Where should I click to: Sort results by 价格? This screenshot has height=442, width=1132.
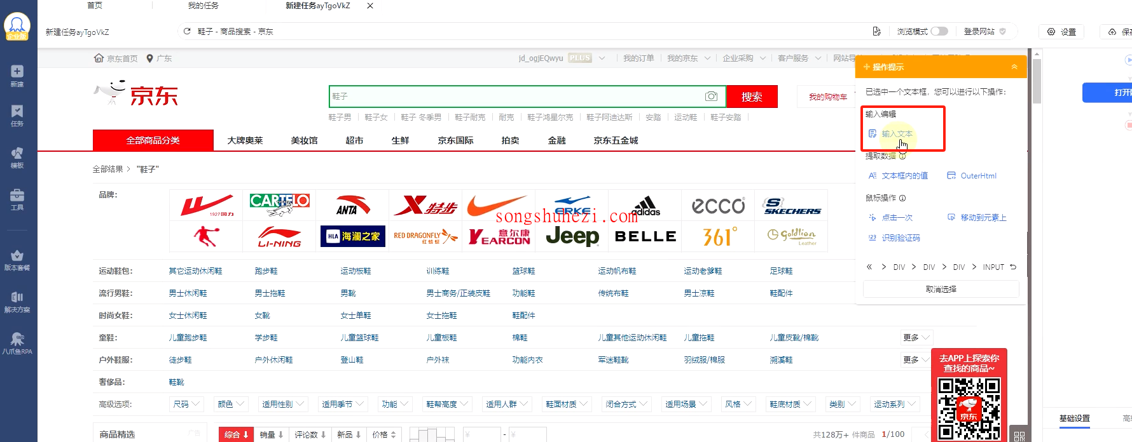point(384,434)
